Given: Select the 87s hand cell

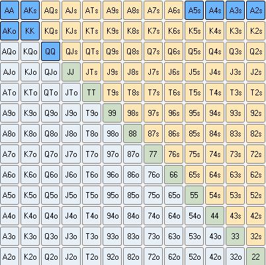Looking at the screenshot, I should pos(153,133).
